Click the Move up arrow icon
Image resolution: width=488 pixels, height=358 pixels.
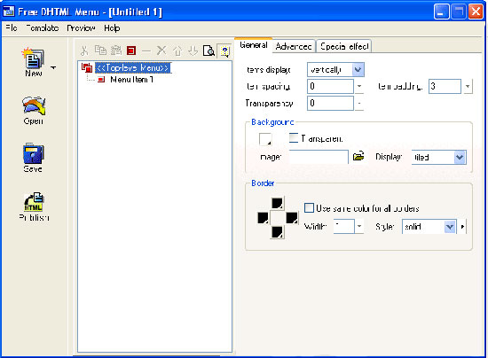(x=177, y=51)
